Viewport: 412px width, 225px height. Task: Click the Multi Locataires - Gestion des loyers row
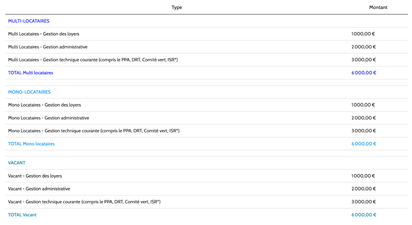(x=206, y=34)
